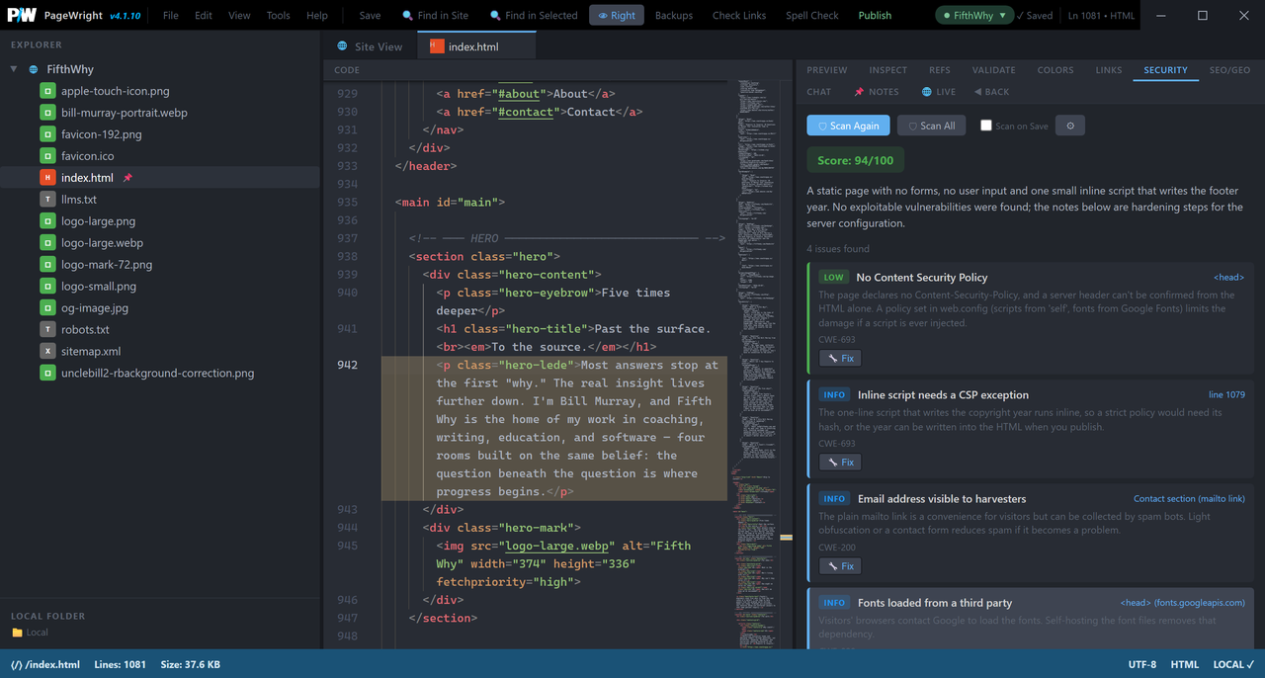Run Spell Check from the toolbar
The width and height of the screenshot is (1265, 678).
pos(812,16)
